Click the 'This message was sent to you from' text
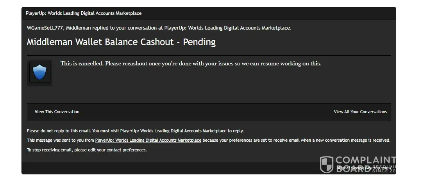 (61, 140)
